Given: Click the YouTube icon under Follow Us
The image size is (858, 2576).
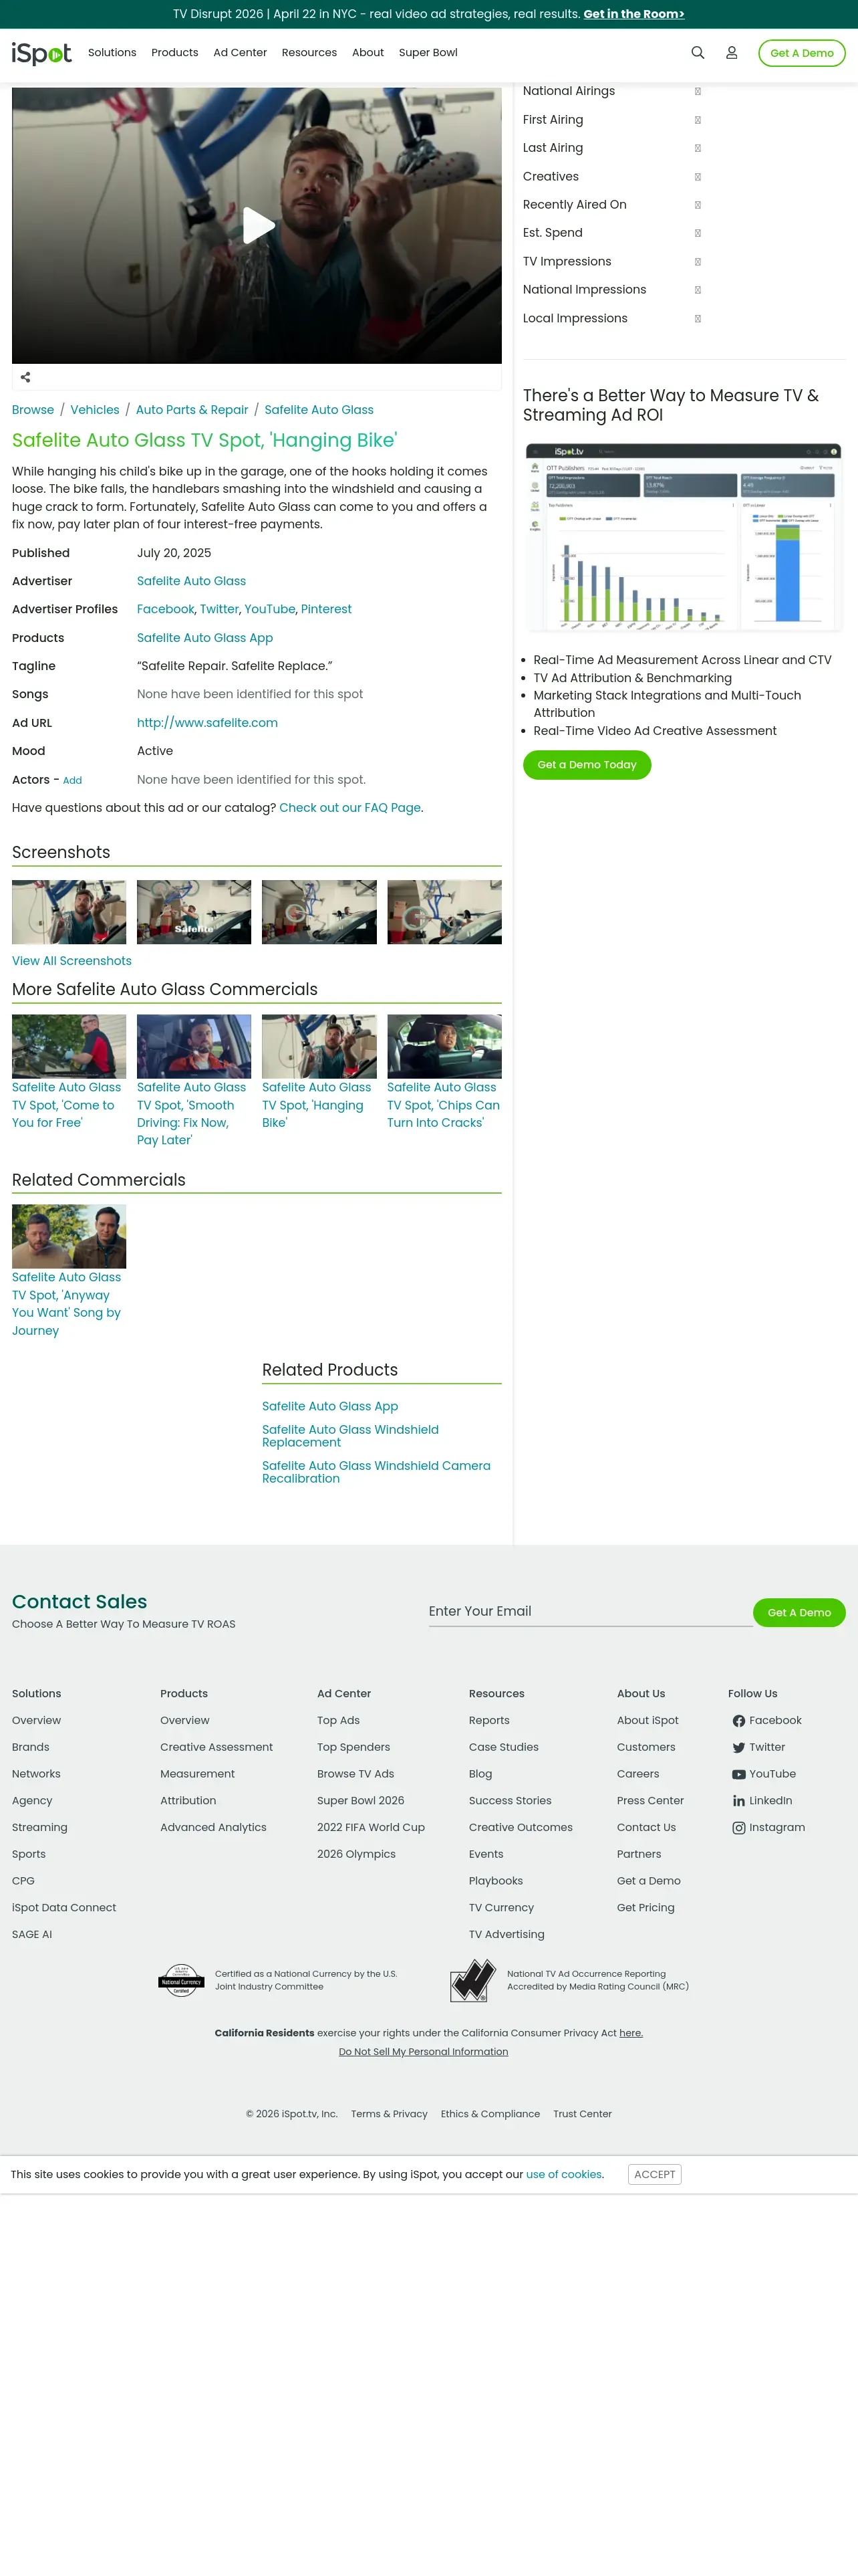Looking at the screenshot, I should coord(738,1775).
